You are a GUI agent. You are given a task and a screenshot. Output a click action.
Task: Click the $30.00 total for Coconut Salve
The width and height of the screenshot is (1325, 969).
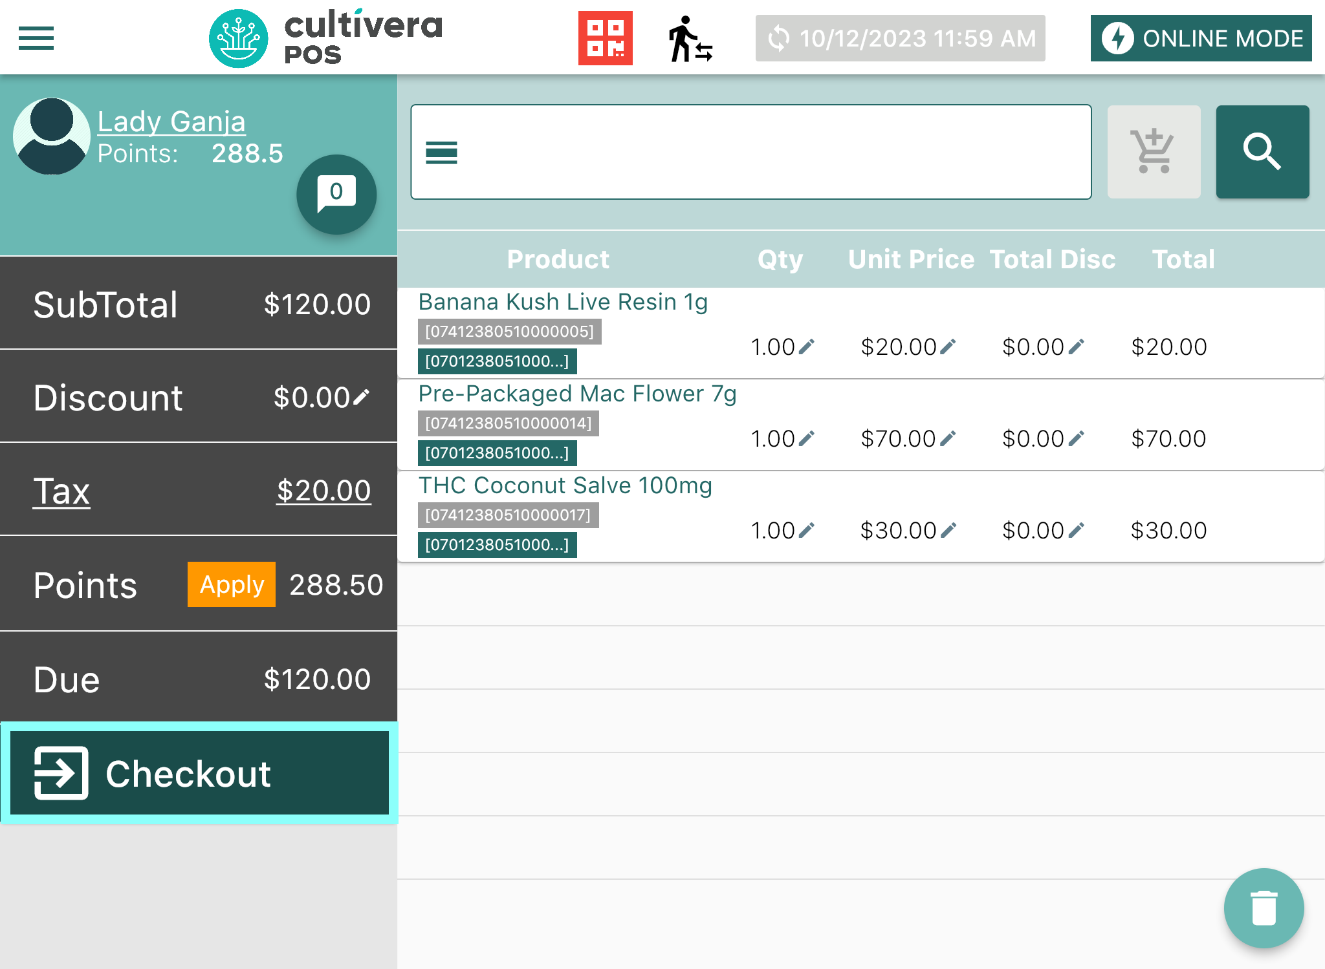(1168, 531)
